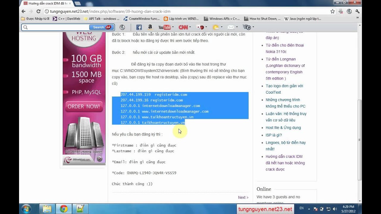The image size is (381, 214).
Task: Open a new tab button
Action: 78,4
